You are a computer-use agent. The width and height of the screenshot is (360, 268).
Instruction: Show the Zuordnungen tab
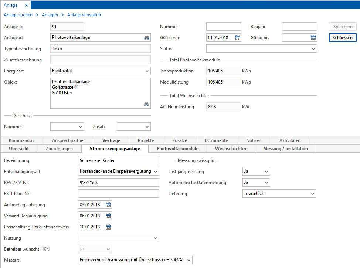(59, 149)
